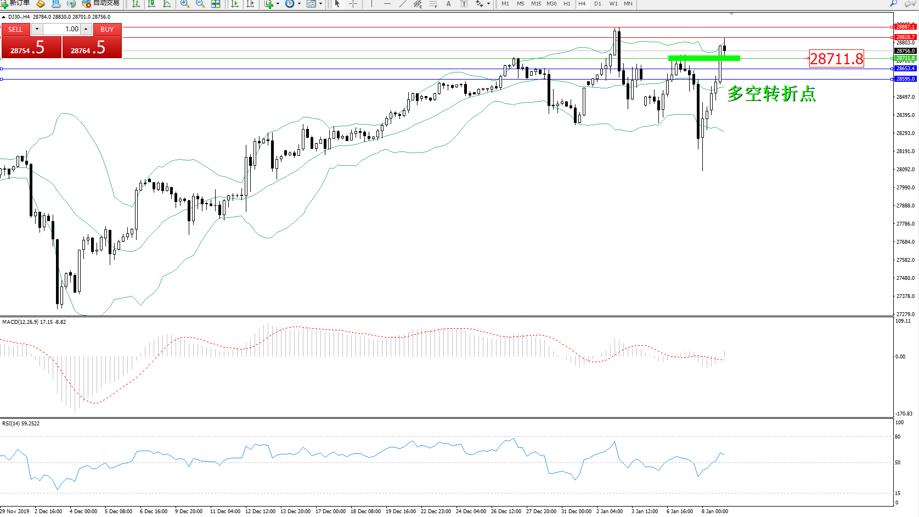Switch to the D1 timeframe

click(597, 4)
